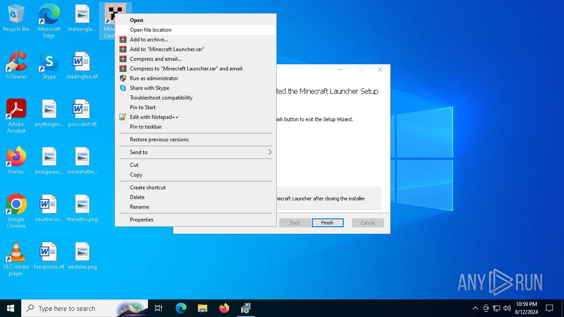Select Create shortcut
Image resolution: width=564 pixels, height=317 pixels.
coord(196,188)
